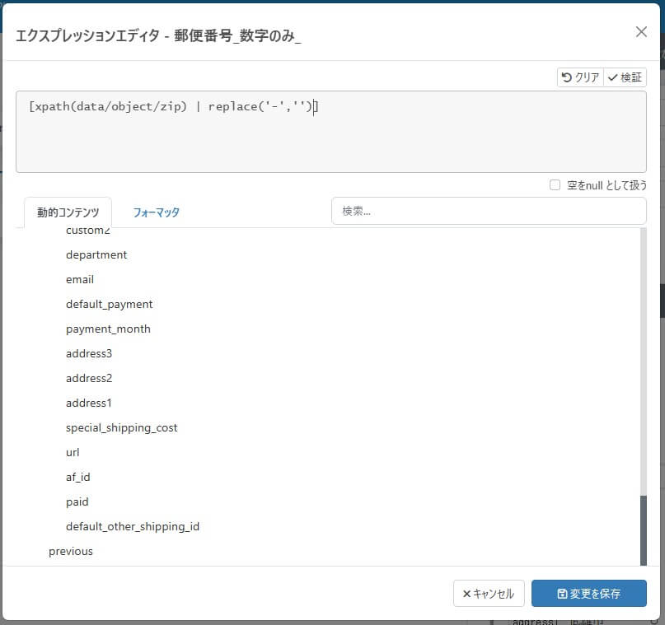This screenshot has width=665, height=625.
Task: Click the dynamic content list scrollbar thumb
Action: [643, 530]
